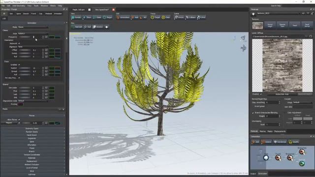Toggle the Collision scene button
Screen dimensions: 315x177
[190, 18]
